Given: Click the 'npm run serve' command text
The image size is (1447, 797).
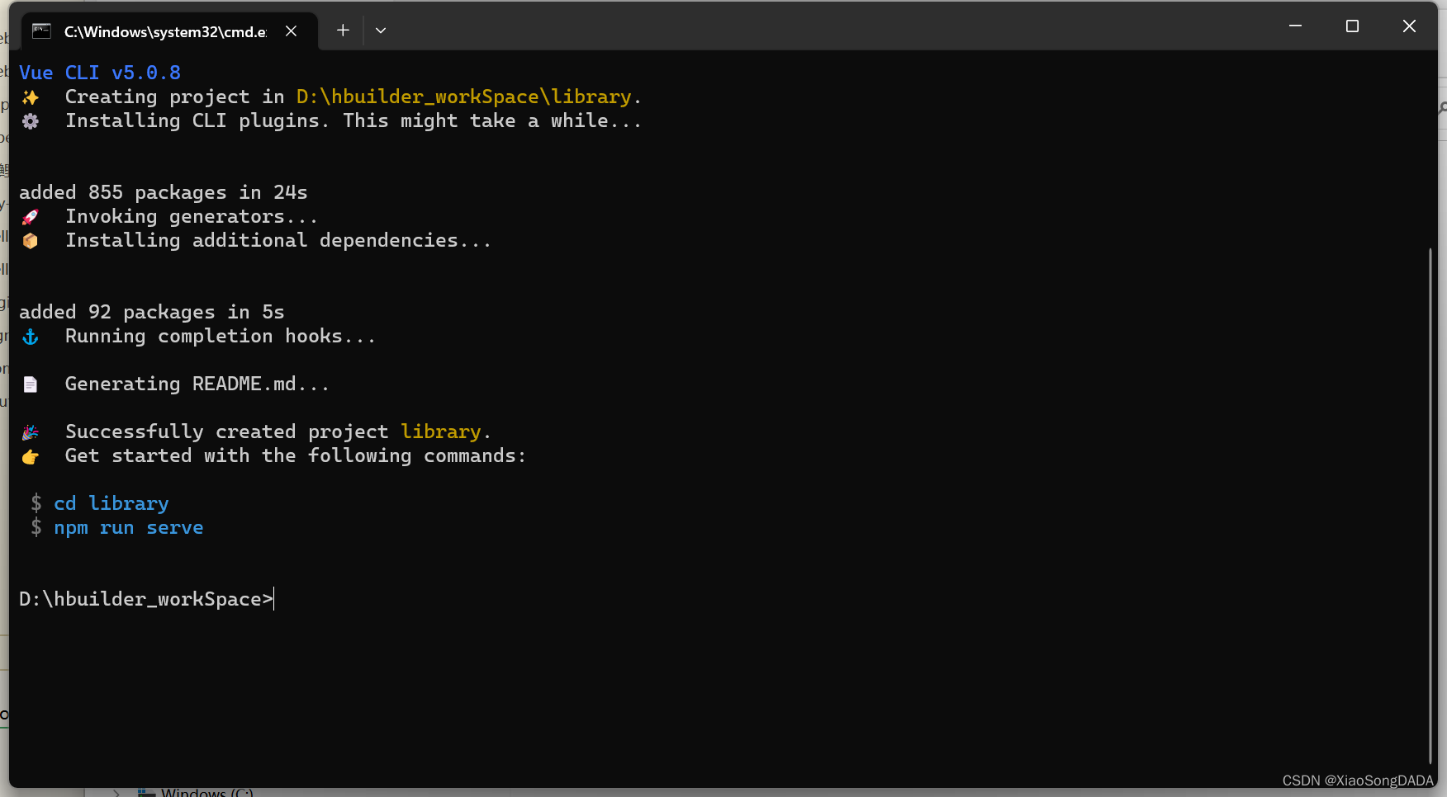Looking at the screenshot, I should [129, 527].
